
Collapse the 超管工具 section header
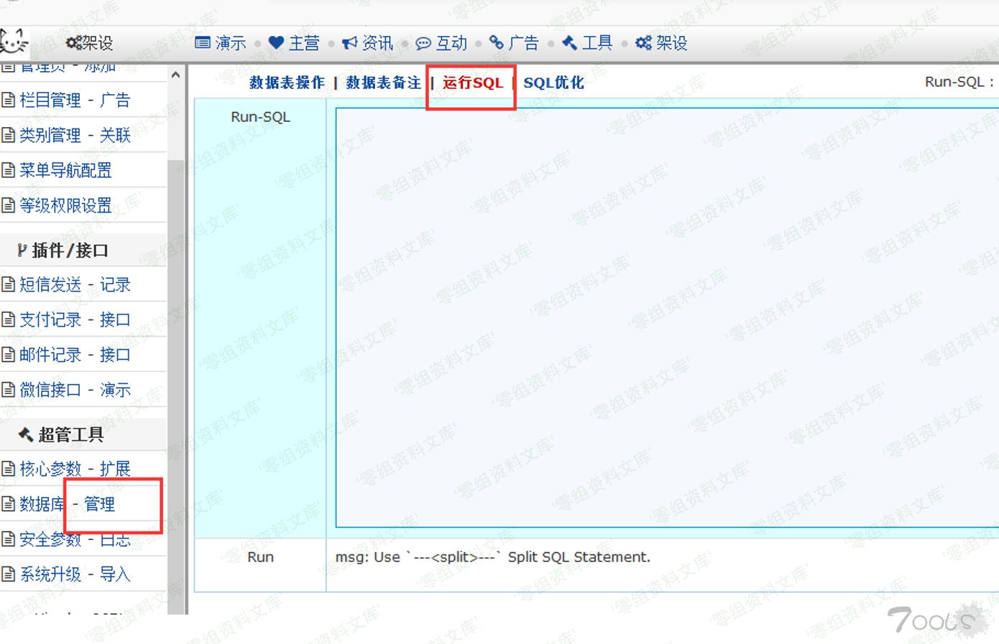pos(70,434)
